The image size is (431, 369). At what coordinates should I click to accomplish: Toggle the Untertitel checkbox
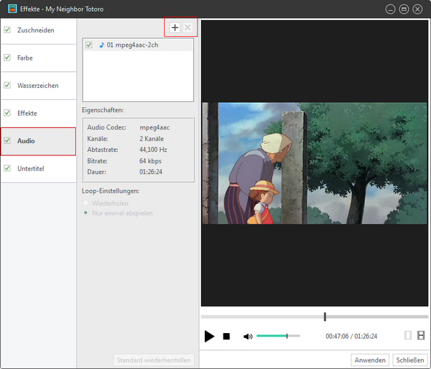(7, 168)
